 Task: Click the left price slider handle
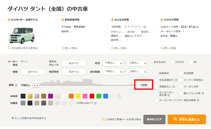[x=34, y=85]
